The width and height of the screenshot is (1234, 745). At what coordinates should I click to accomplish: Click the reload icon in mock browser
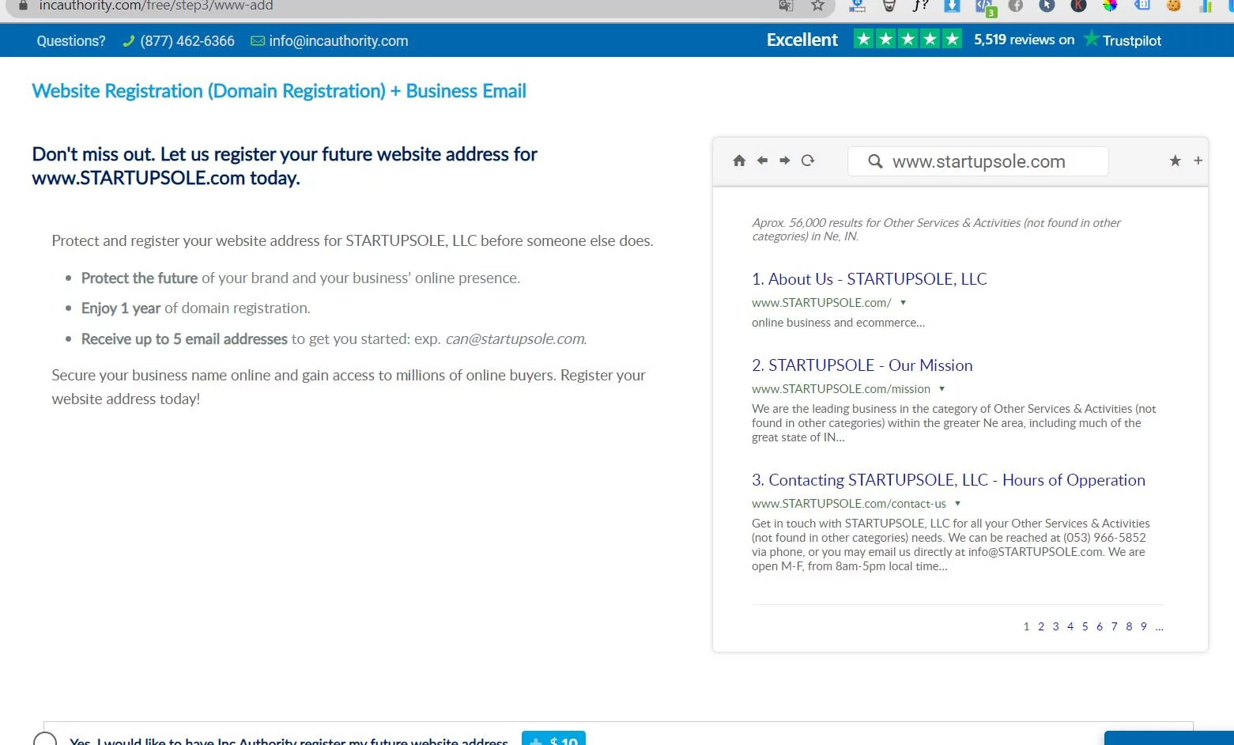coord(807,161)
